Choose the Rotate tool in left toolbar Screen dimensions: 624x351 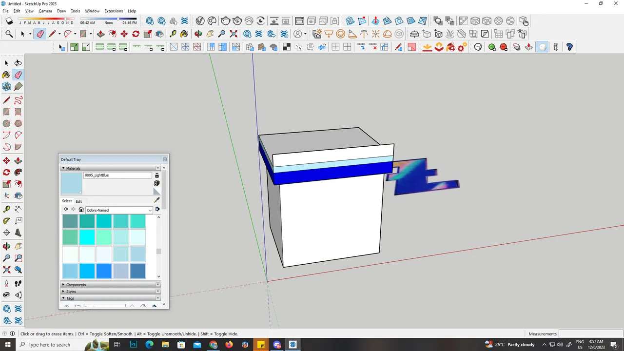[x=6, y=172]
